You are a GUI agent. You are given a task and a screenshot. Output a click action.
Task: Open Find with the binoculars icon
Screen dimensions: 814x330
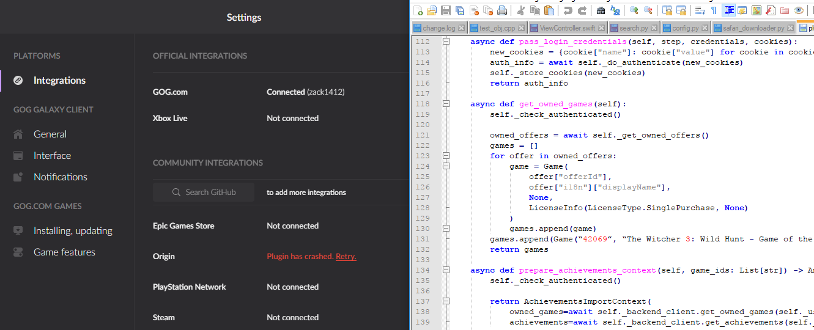point(601,10)
